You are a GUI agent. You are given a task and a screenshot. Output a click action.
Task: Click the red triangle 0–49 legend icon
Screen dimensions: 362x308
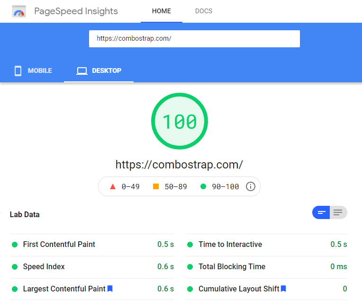[113, 186]
